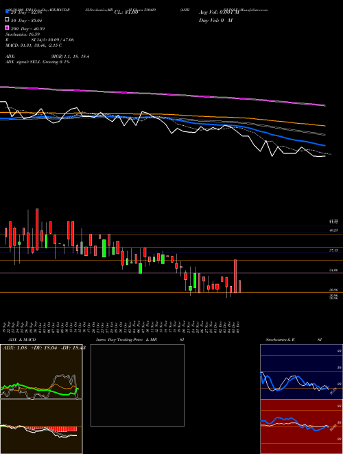Image resolution: width=343 pixels, height=454 pixels.
Task: Click the blue 20 Day legend swatch
Action: click(8, 12)
